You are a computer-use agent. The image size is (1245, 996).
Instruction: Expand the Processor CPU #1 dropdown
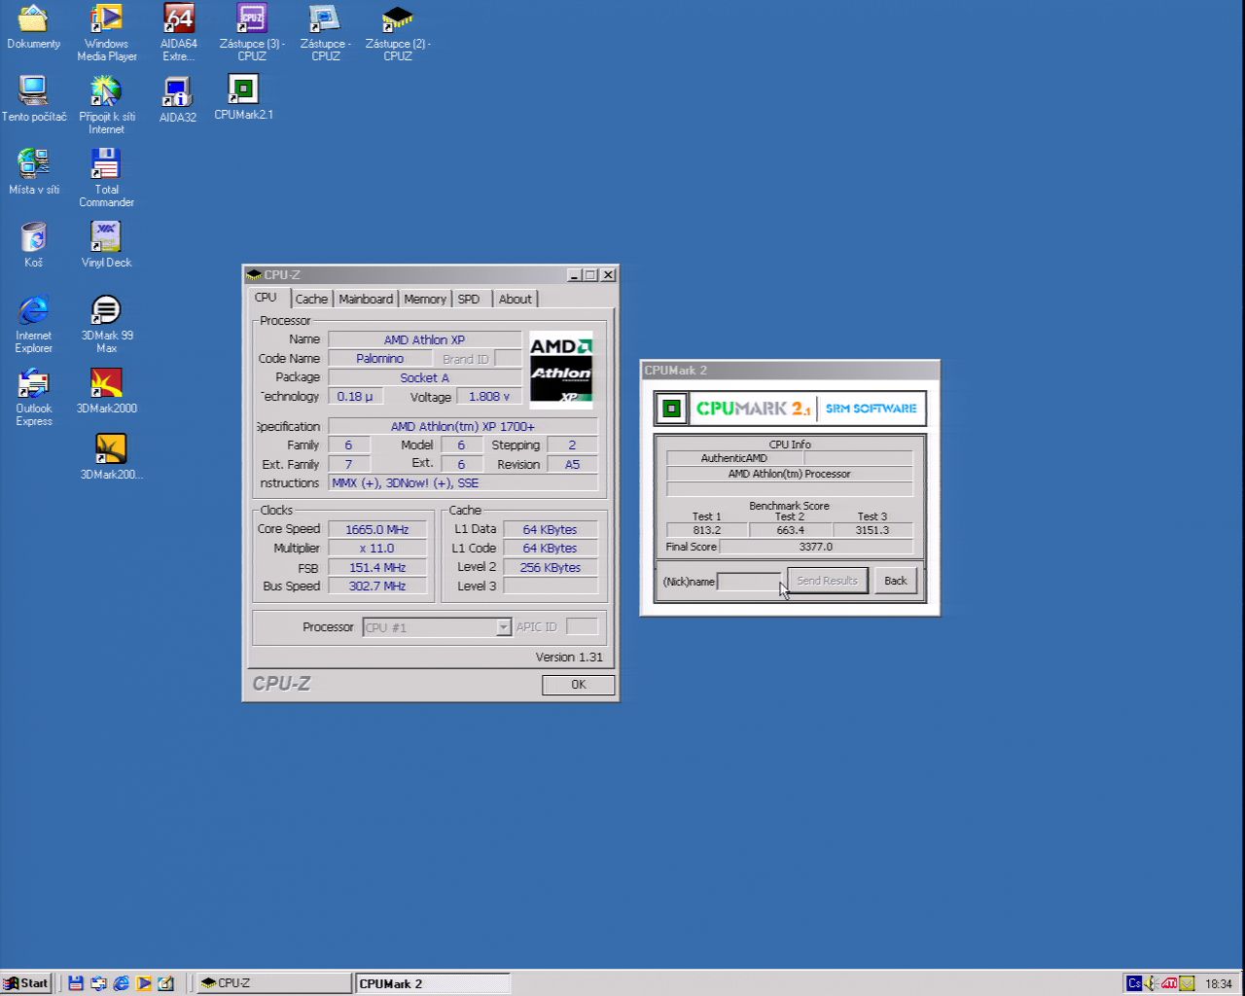pos(504,627)
